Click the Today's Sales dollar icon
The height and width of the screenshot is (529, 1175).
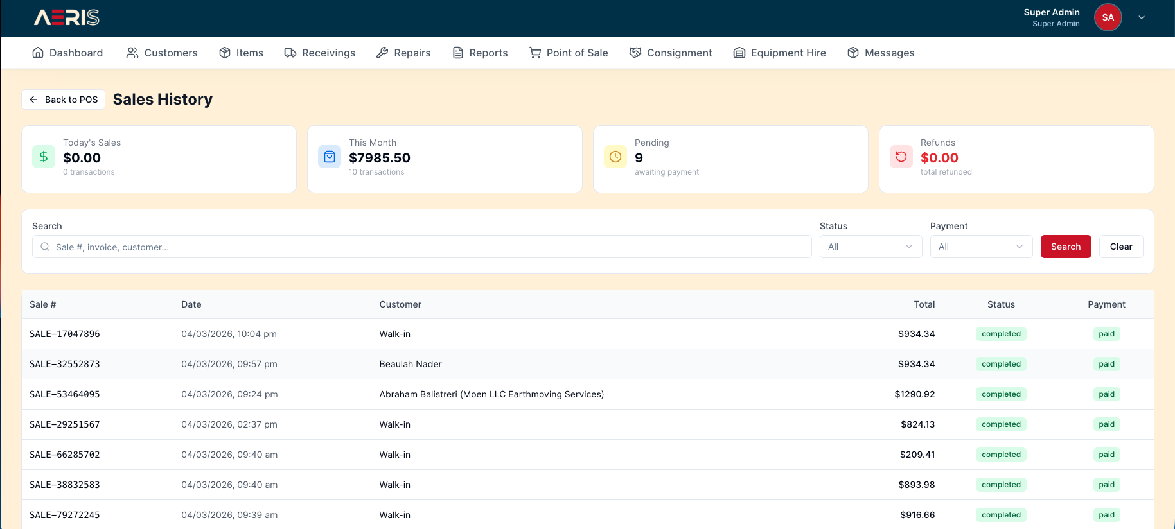[44, 157]
